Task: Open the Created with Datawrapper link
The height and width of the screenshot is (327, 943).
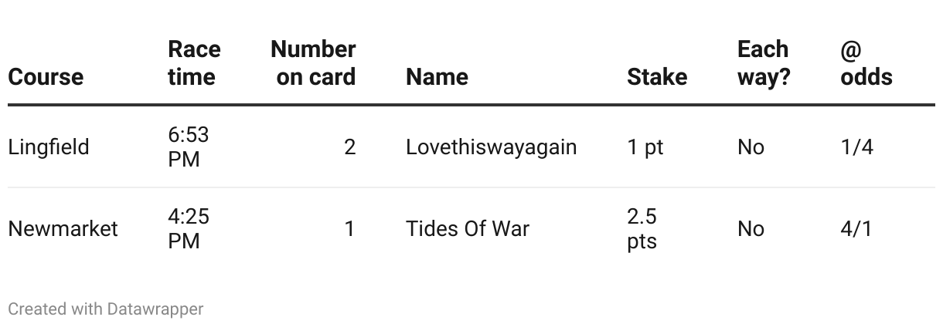Action: pos(105,309)
